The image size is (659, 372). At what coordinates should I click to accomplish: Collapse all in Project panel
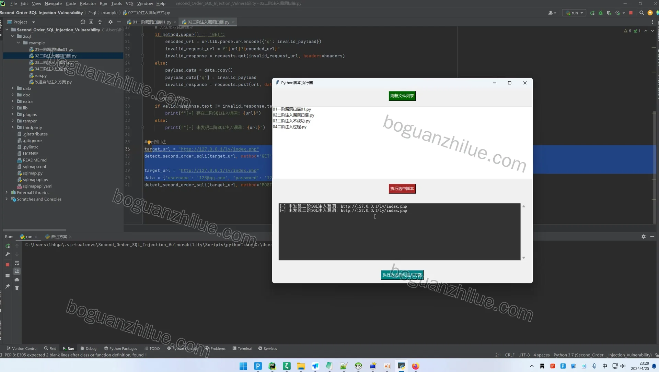100,22
